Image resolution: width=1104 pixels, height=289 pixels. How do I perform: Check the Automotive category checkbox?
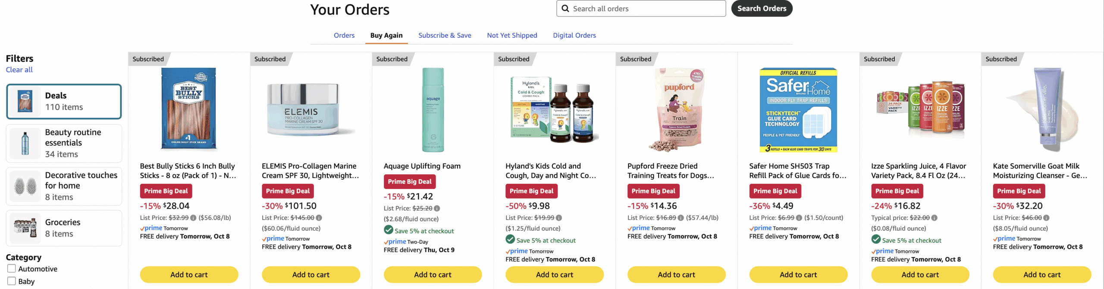12,268
